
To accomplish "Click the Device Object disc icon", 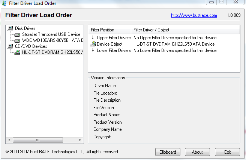I will coord(93,44).
